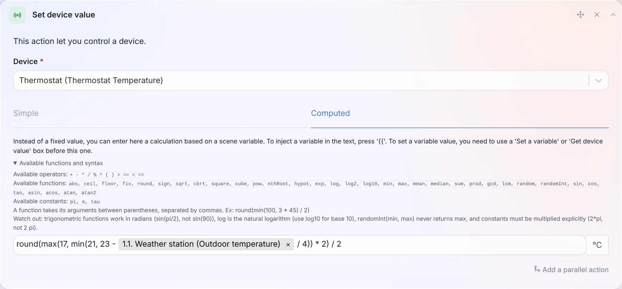
Task: Click the 'Available operators' line
Action: [79, 174]
